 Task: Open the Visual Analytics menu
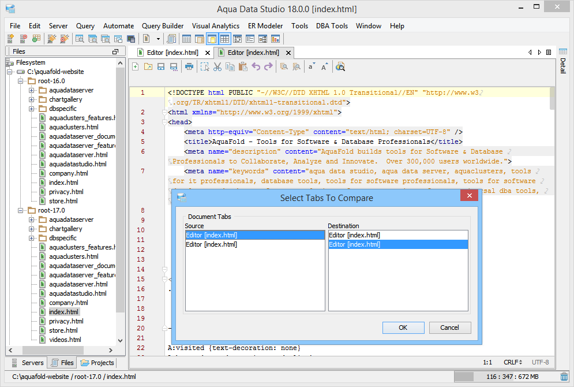(x=216, y=26)
